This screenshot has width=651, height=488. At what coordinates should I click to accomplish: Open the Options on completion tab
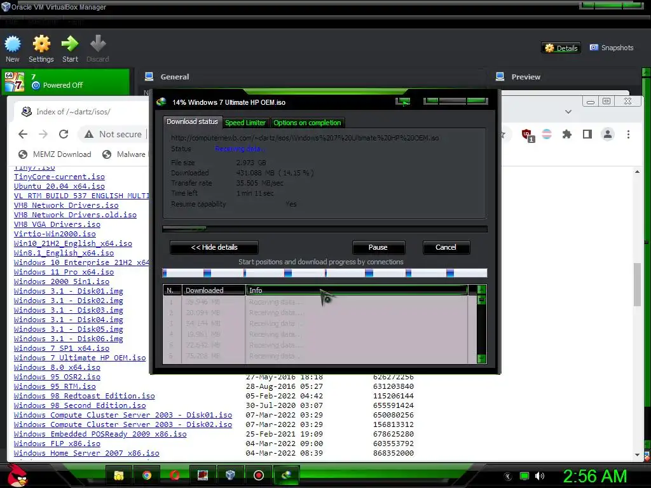pos(307,123)
